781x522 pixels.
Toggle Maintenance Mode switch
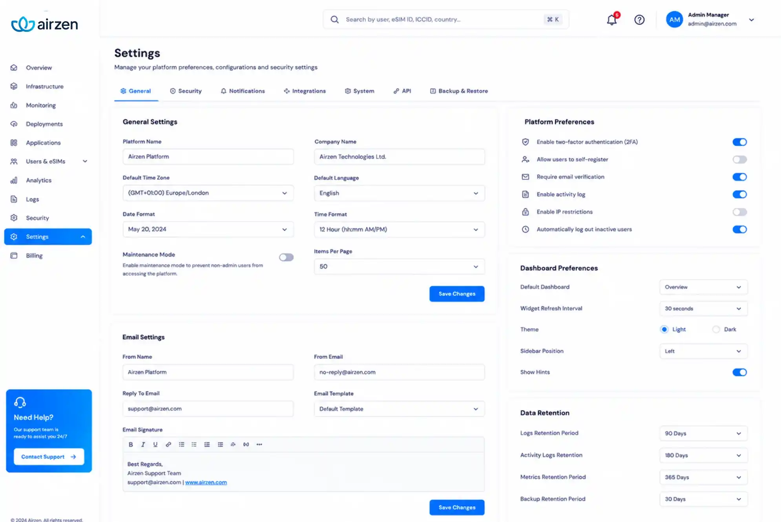click(x=286, y=257)
